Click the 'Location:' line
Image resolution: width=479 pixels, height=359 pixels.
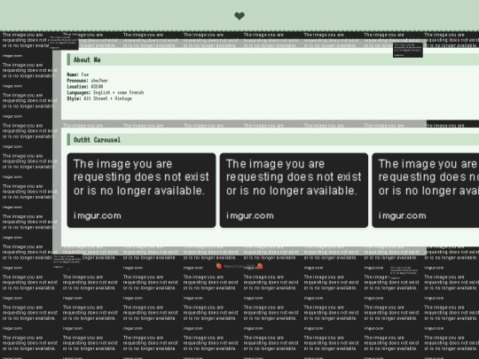click(85, 87)
